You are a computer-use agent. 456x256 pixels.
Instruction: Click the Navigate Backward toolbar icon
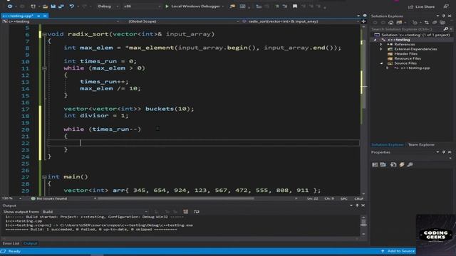tap(9, 6)
